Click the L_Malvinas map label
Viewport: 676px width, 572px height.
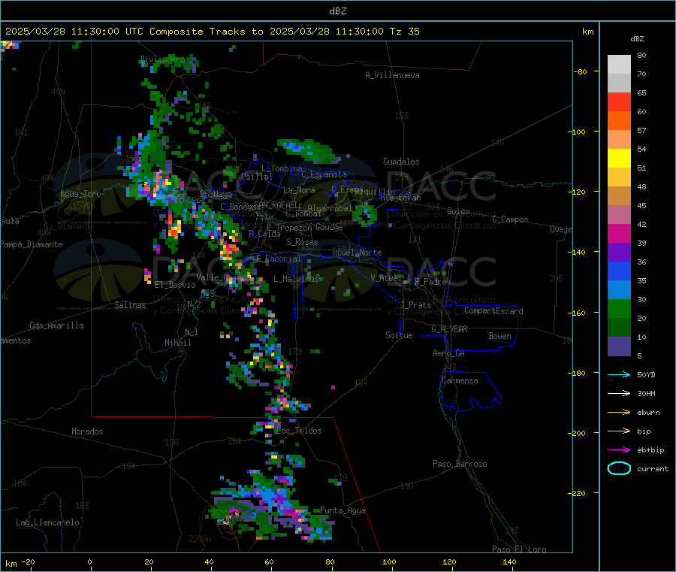click(x=296, y=279)
